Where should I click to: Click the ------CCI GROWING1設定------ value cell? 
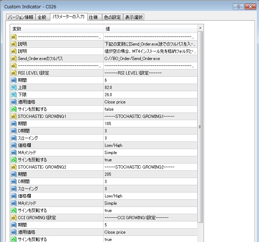coord(150,218)
